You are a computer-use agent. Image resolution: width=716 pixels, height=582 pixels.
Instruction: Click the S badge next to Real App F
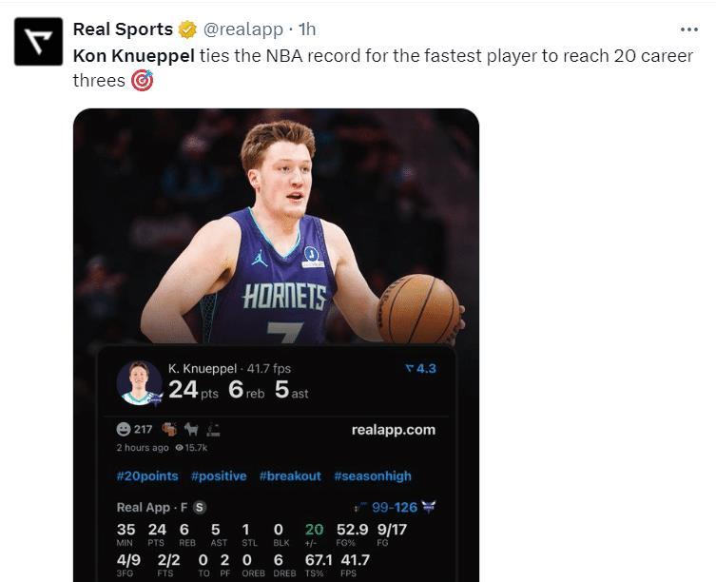click(200, 508)
